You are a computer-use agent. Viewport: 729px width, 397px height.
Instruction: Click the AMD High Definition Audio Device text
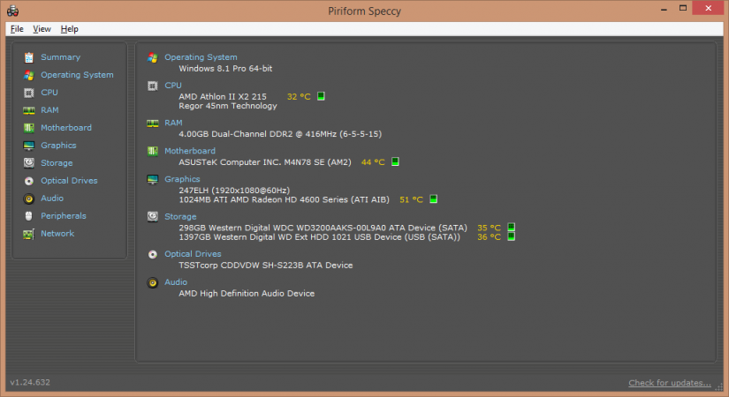(x=247, y=294)
